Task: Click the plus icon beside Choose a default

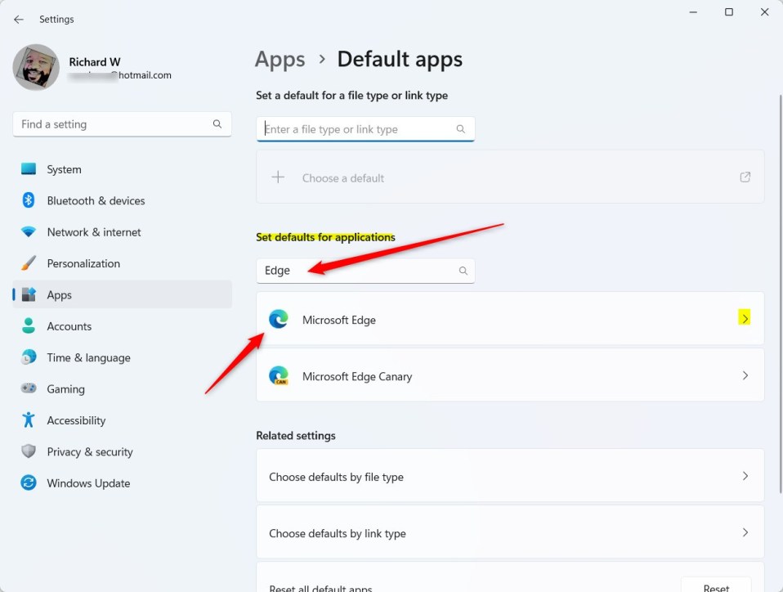Action: (x=278, y=177)
